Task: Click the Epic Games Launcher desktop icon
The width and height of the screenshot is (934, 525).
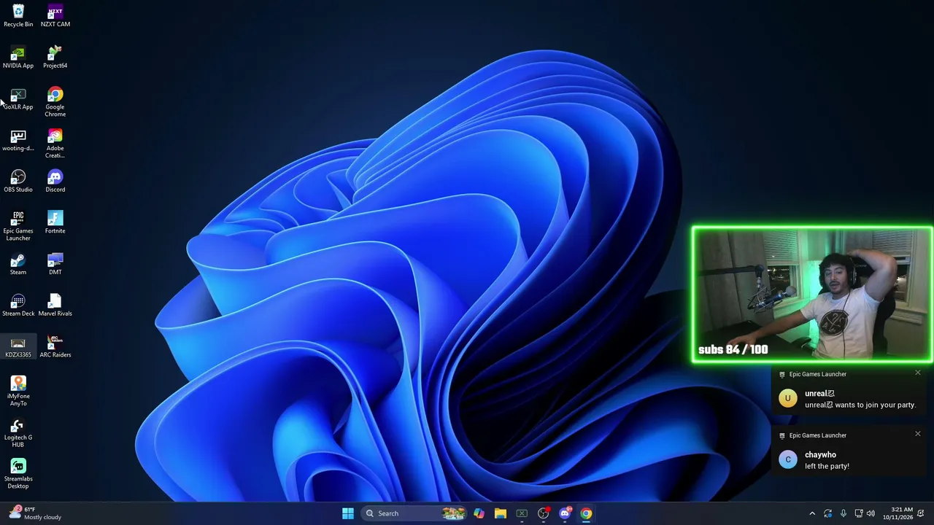Action: coord(18,226)
